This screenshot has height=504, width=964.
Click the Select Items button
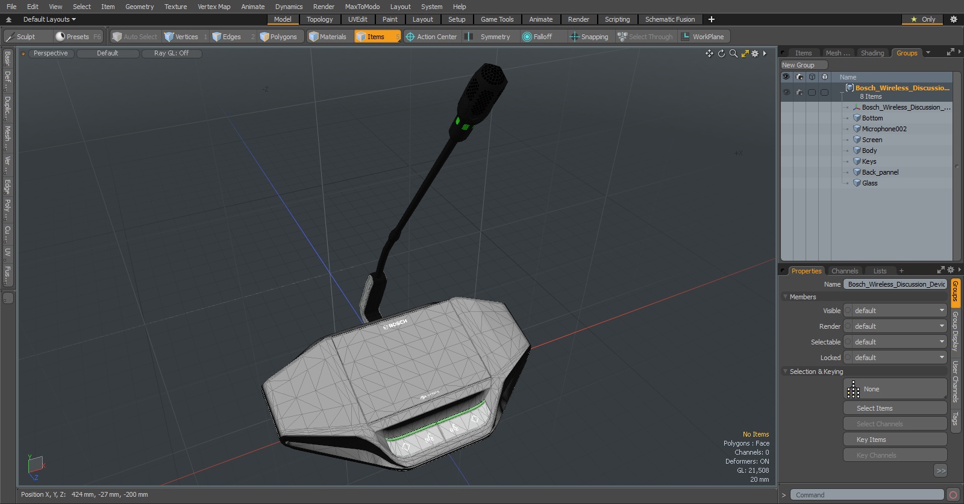coord(895,408)
